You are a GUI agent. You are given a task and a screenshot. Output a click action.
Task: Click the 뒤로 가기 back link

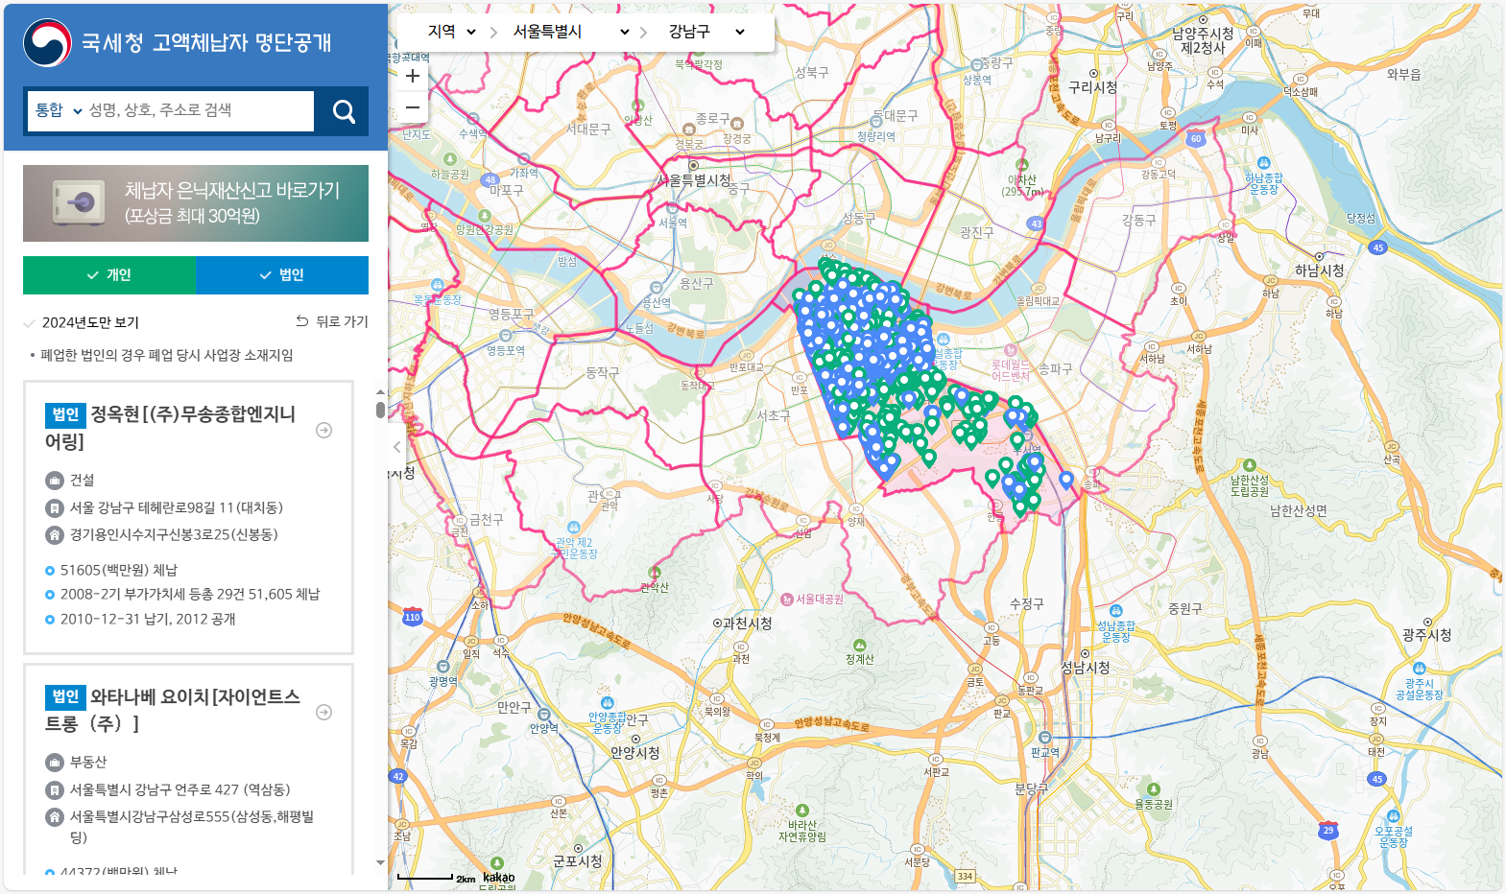click(332, 321)
